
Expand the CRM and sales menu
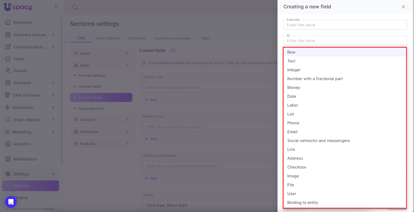coord(53,95)
